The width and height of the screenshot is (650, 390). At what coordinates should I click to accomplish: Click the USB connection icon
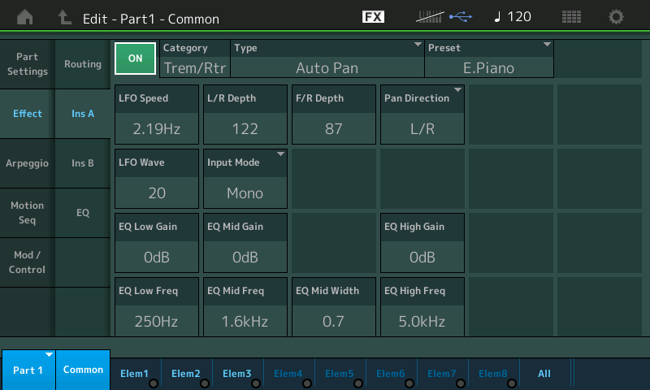458,17
